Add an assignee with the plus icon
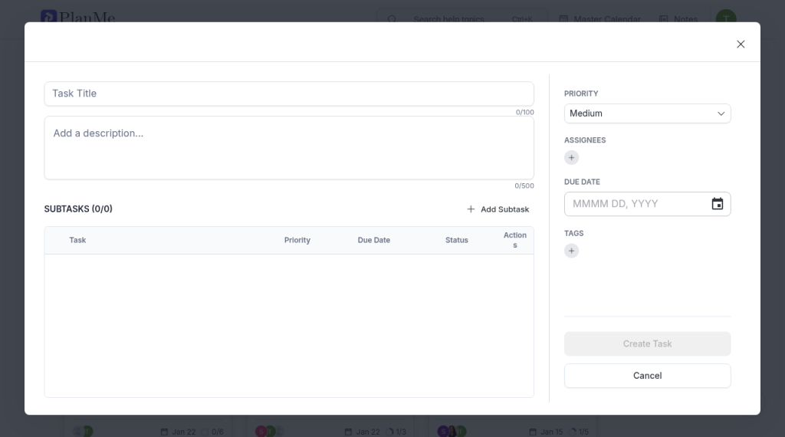 pos(571,158)
